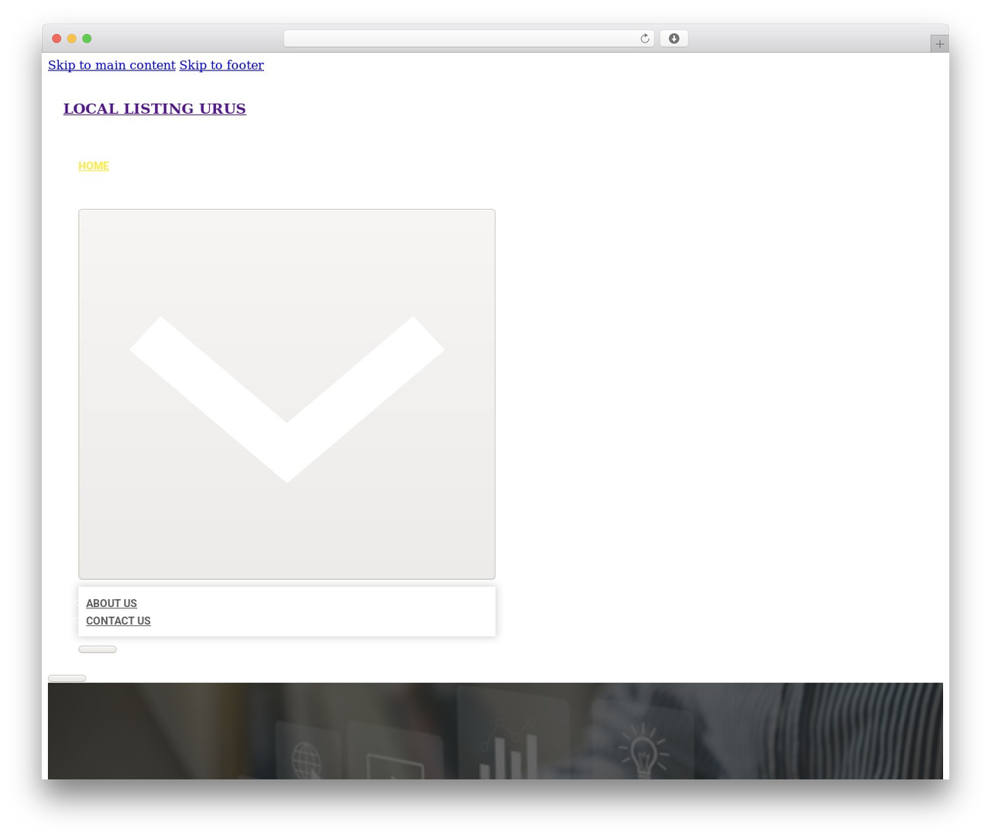Click the browser download arrow icon

click(x=674, y=39)
